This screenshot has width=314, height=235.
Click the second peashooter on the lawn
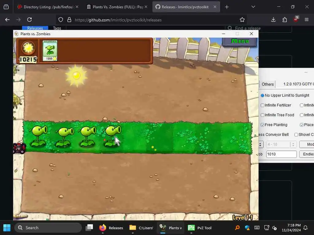[x=64, y=137]
